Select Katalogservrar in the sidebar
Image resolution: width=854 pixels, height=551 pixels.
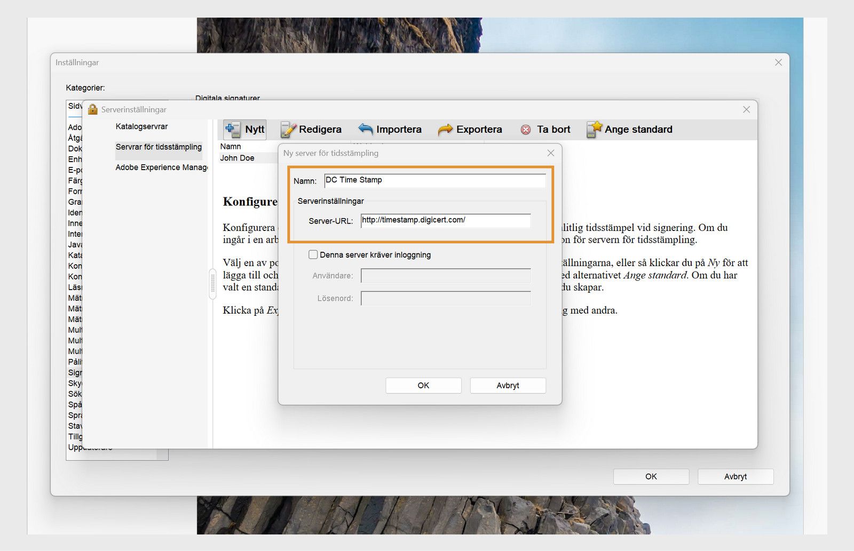(141, 126)
